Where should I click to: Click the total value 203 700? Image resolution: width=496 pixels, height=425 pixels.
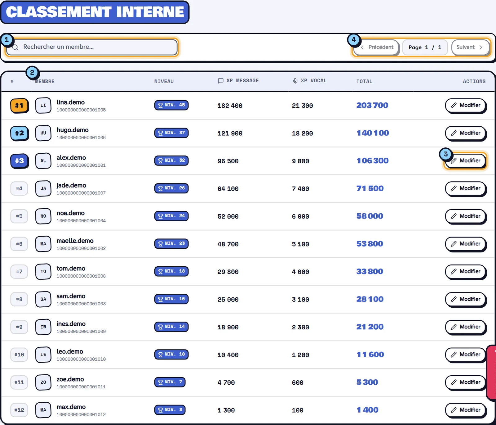coord(372,106)
